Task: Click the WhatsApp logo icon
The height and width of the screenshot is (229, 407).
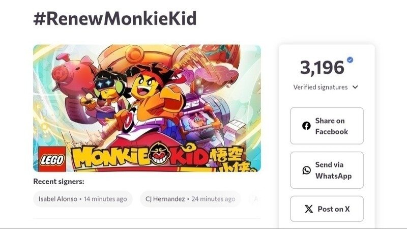Action: point(306,170)
